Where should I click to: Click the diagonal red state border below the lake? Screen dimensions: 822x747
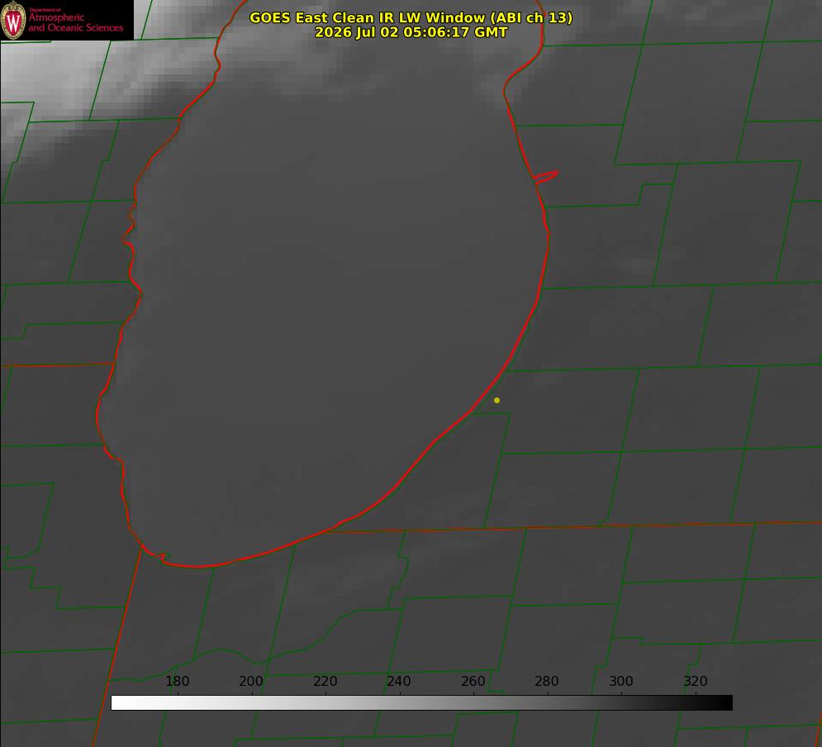click(117, 646)
